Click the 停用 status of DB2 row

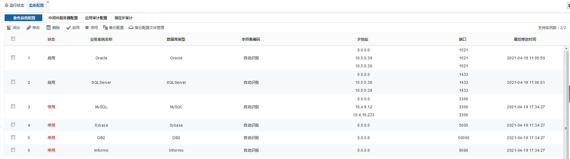click(x=51, y=138)
